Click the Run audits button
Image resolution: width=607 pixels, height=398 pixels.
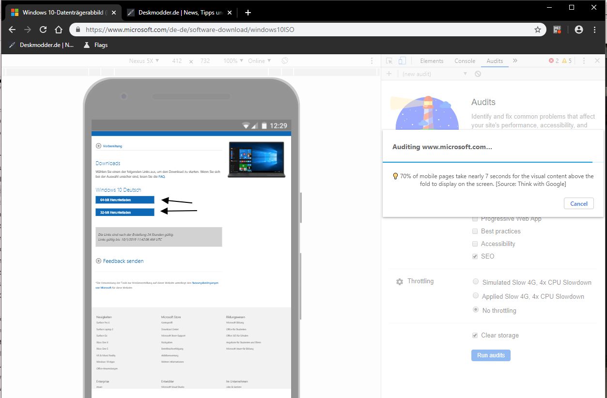[x=491, y=355]
